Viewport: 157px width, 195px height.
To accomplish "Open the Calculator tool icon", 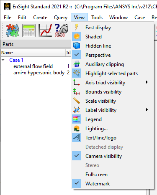I will point(29,30).
